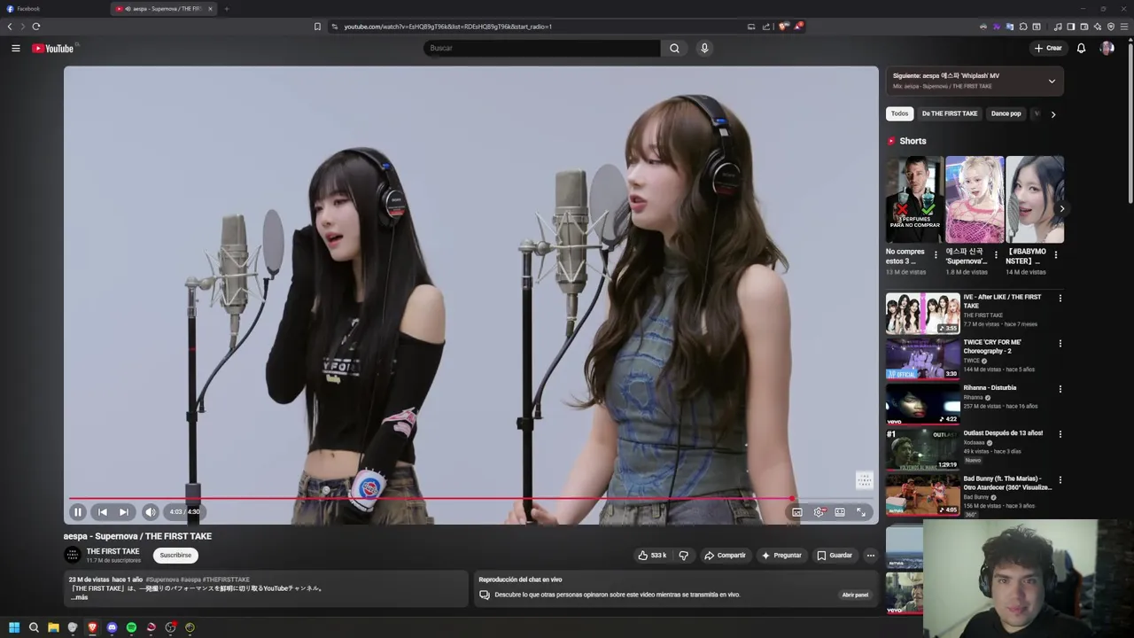1134x638 pixels.
Task: Open Brave Shields lion icon
Action: coord(783,27)
